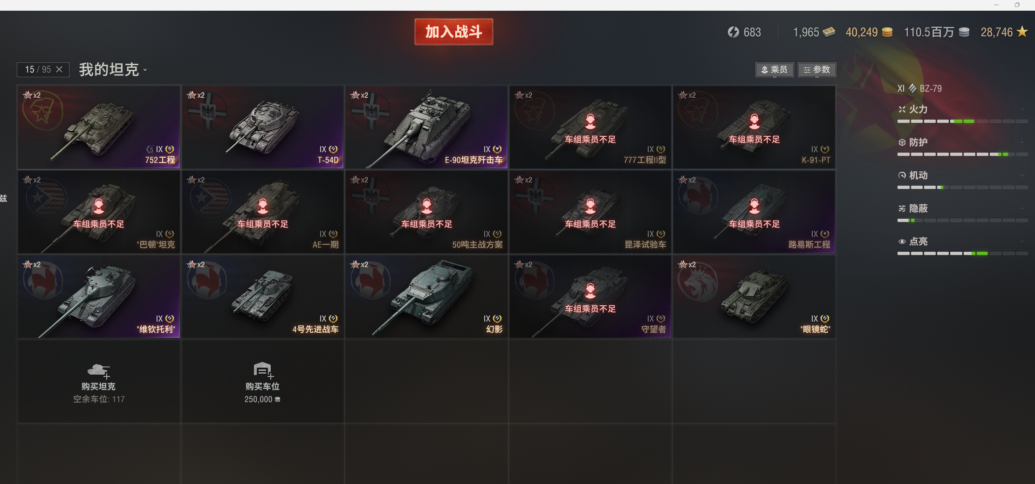This screenshot has height=484, width=1035.
Task: Click the 加入战斗 battle button
Action: pos(453,32)
